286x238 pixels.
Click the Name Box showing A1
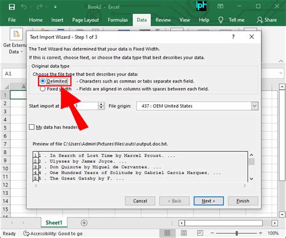[x=14, y=74]
